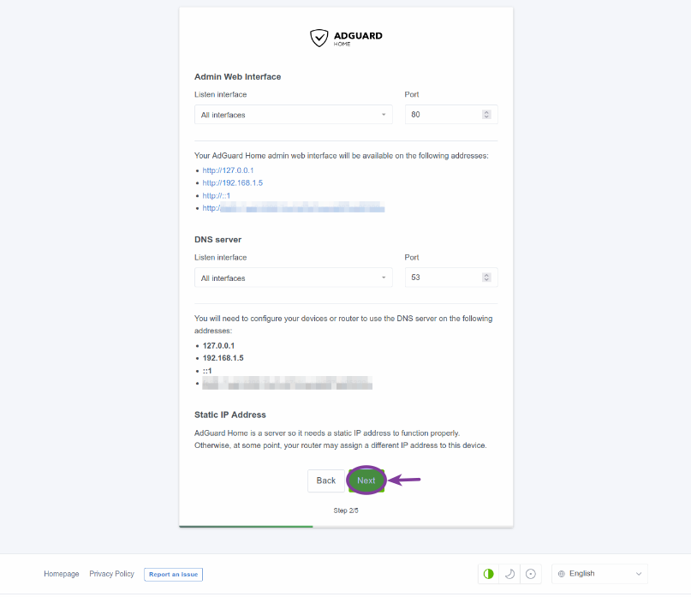The image size is (691, 597).
Task: Click the green setup progress bar
Action: coord(246,526)
